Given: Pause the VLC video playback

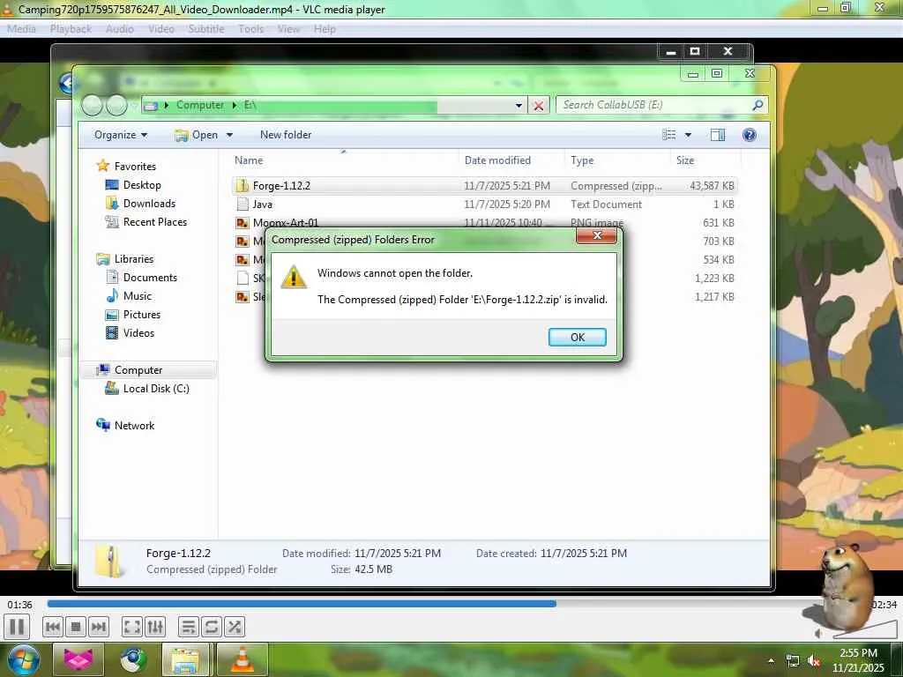Looking at the screenshot, I should coord(17,627).
